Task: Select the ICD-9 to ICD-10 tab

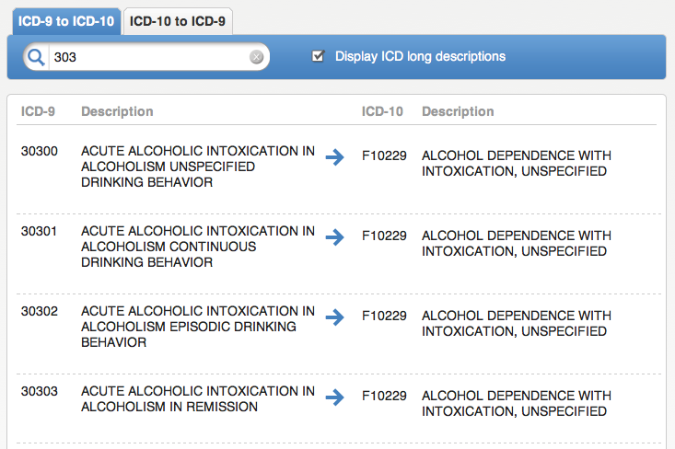Action: pos(64,21)
